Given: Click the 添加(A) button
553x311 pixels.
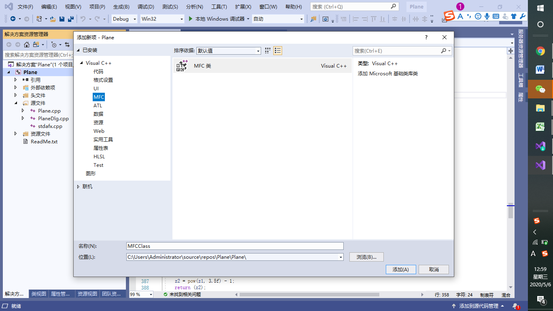Looking at the screenshot, I should [401, 269].
